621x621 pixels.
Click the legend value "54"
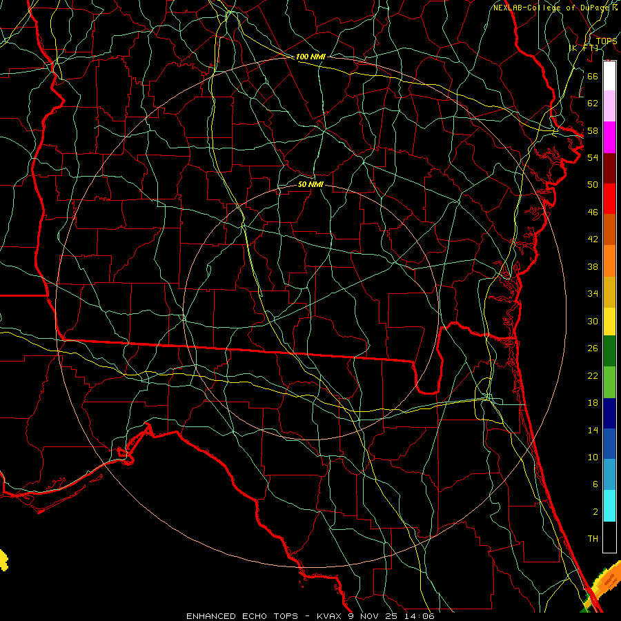(593, 157)
